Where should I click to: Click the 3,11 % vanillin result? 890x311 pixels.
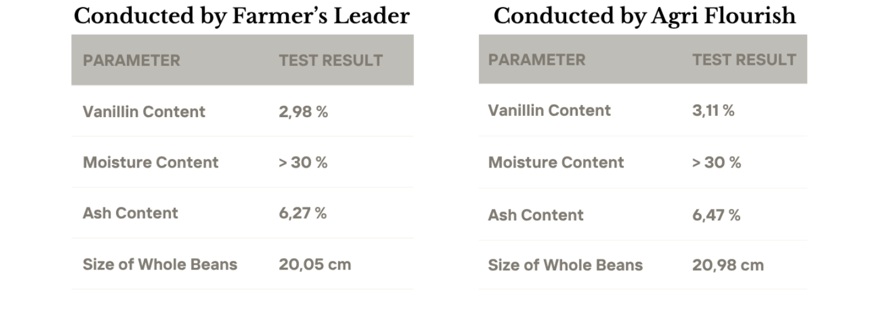pyautogui.click(x=713, y=110)
